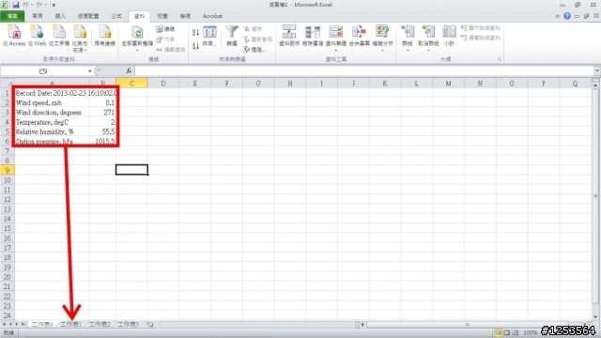
Task: Click Remove Duplicates
Action: coord(313,36)
